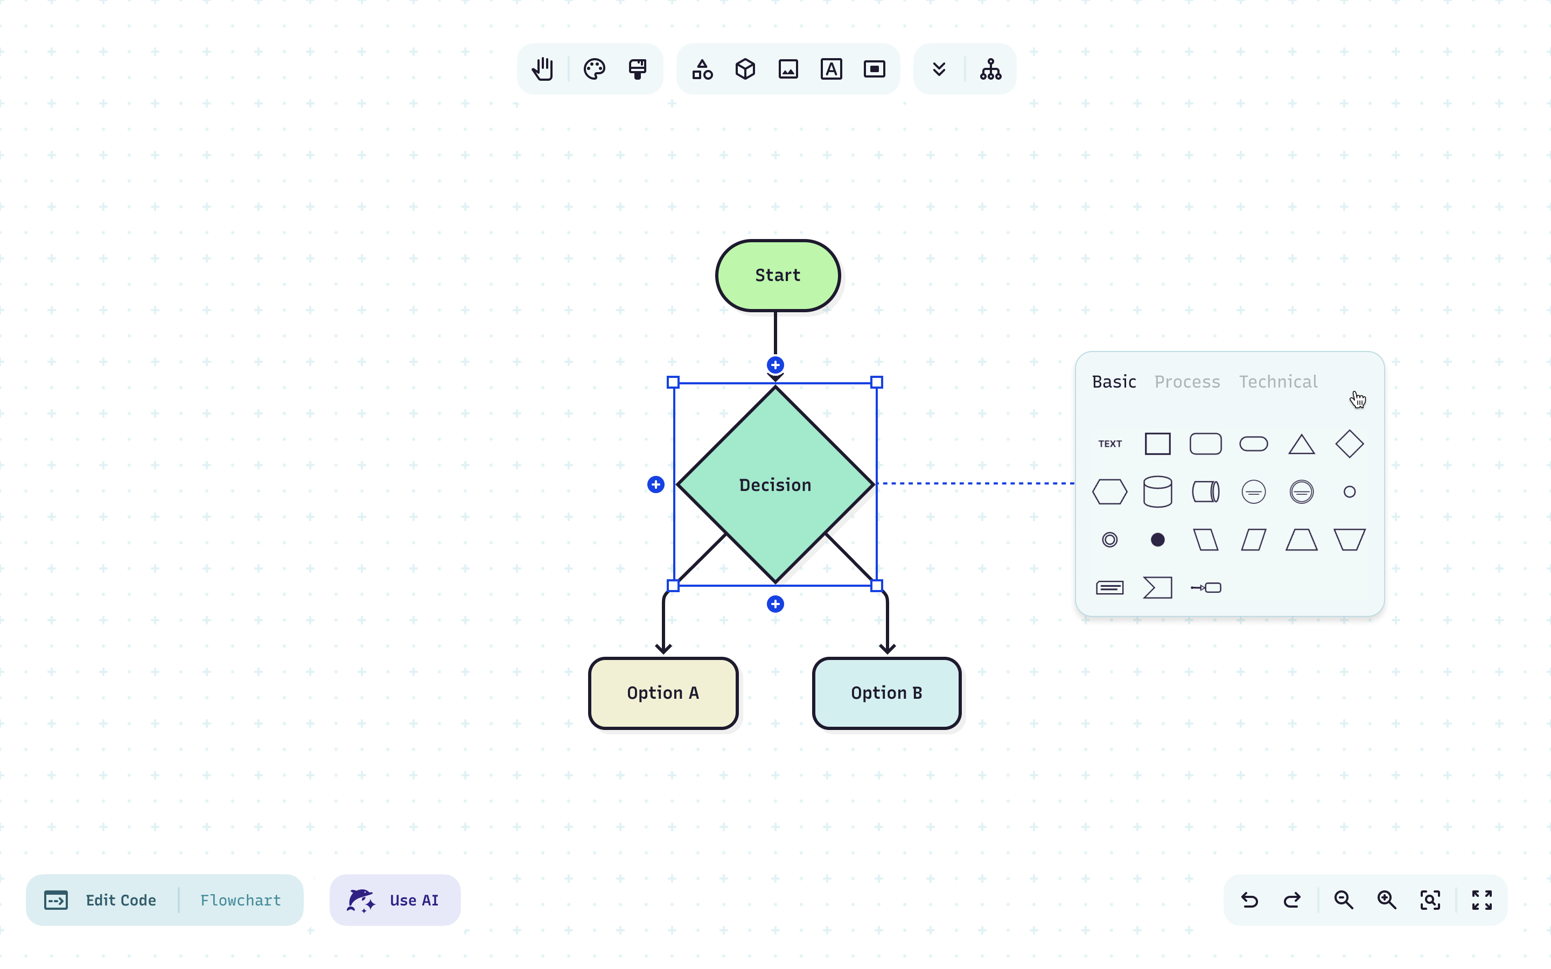Click the undo arrow button

(1249, 900)
